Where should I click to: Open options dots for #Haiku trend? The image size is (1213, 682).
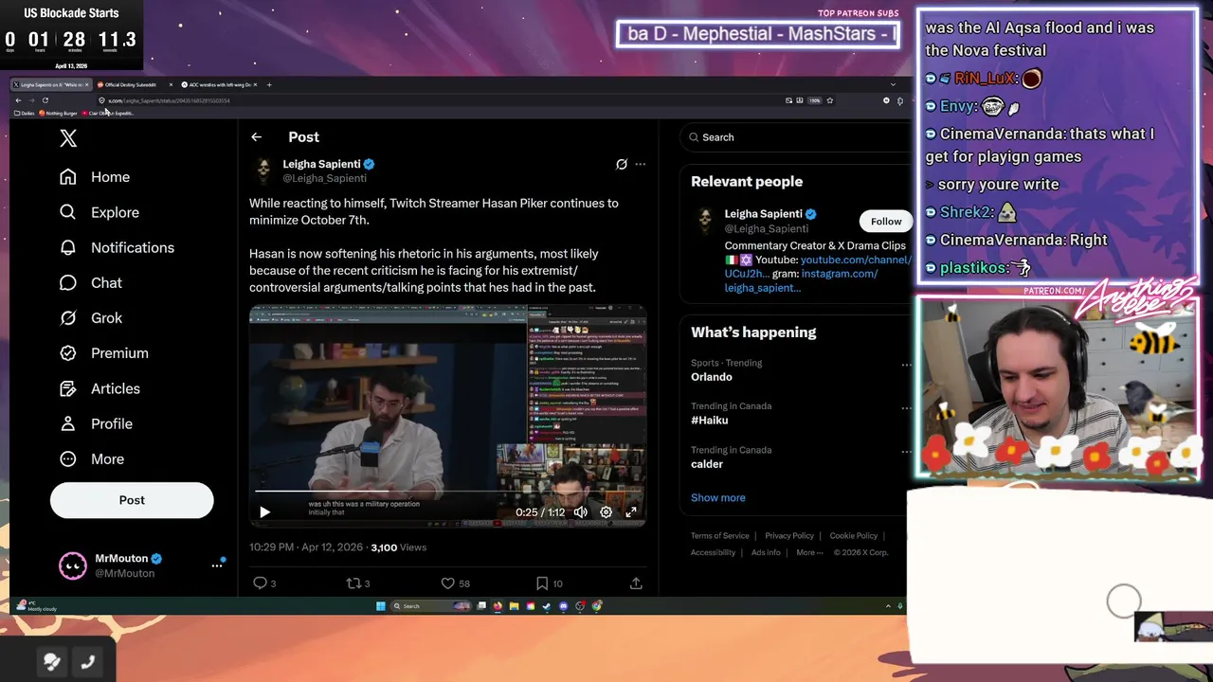click(x=906, y=408)
